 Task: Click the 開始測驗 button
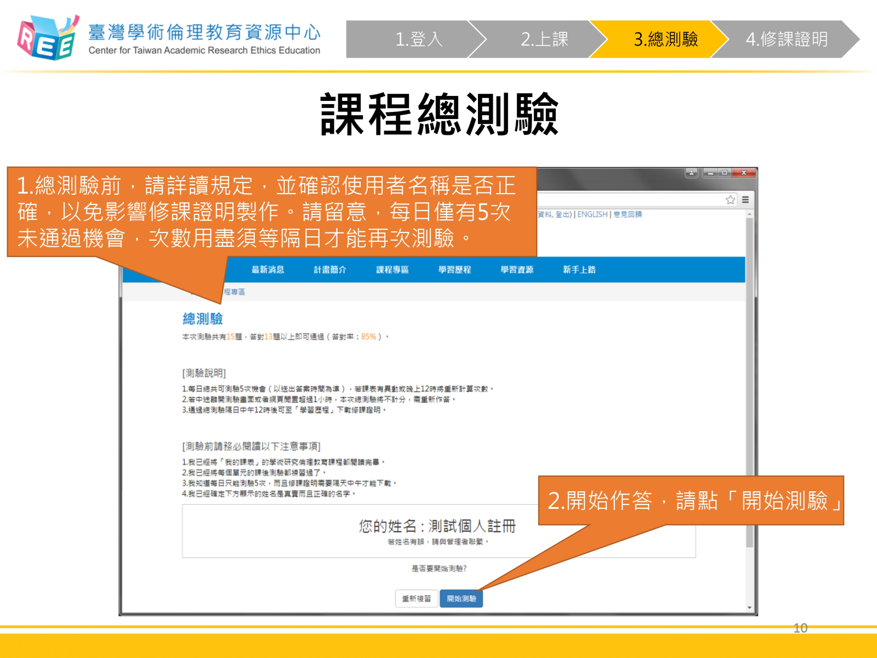pos(461,599)
